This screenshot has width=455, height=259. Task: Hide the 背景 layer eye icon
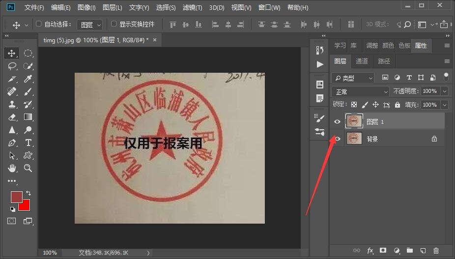pos(337,139)
